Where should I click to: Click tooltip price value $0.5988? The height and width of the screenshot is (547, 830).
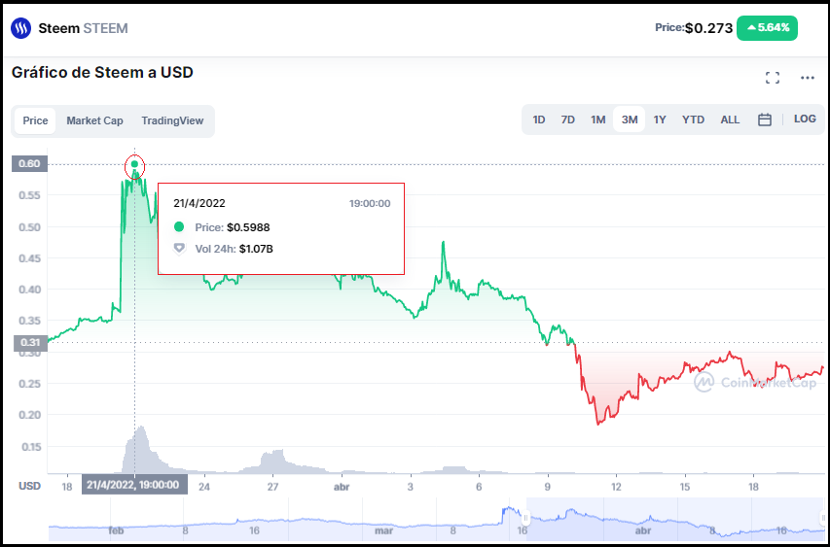click(248, 227)
